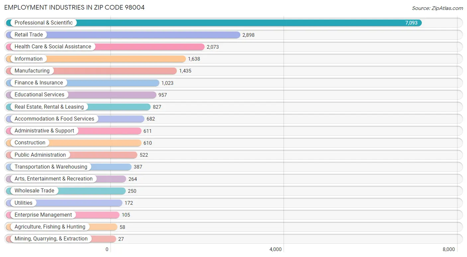Select Arts, Entertainment & Recreation label
Image resolution: width=467 pixels, height=257 pixels.
(x=53, y=179)
